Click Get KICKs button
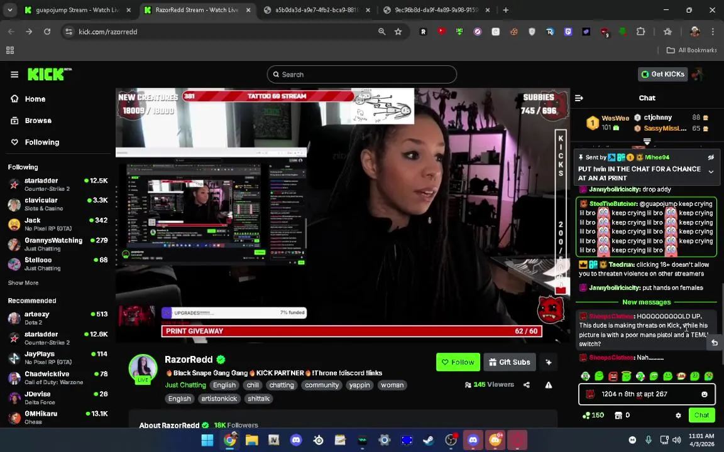Image resolution: width=724 pixels, height=452 pixels. tap(662, 74)
